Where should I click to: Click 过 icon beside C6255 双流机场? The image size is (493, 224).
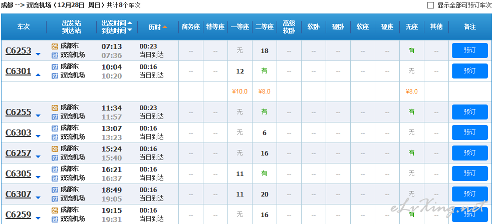[55, 117]
